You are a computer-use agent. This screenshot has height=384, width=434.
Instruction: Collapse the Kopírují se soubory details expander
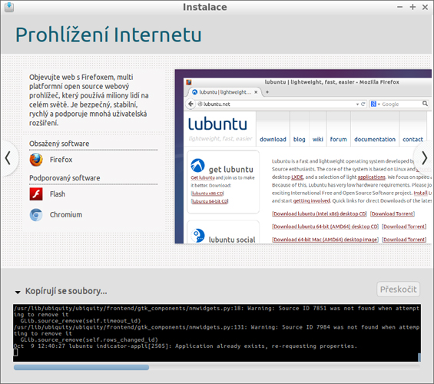pos(18,292)
